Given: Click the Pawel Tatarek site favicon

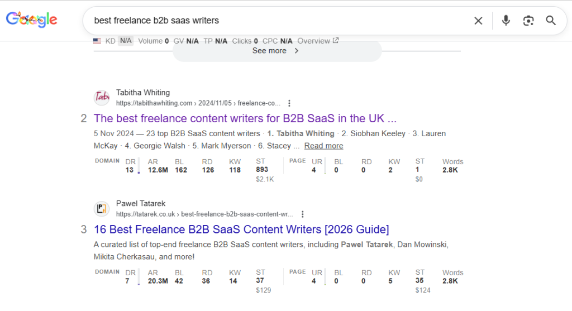Looking at the screenshot, I should tap(102, 209).
